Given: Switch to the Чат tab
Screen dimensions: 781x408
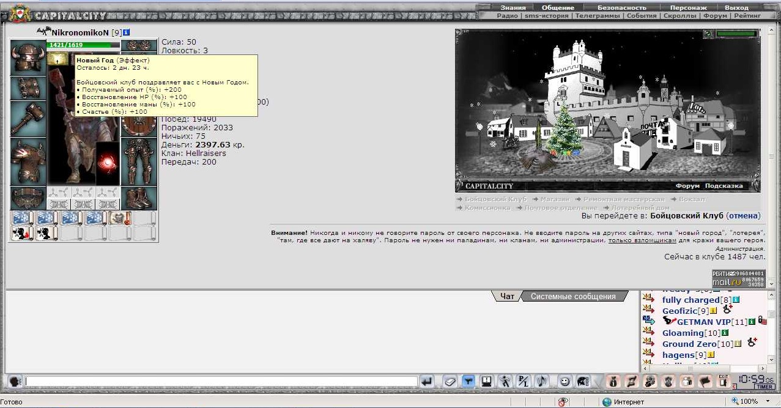Looking at the screenshot, I should coord(507,296).
